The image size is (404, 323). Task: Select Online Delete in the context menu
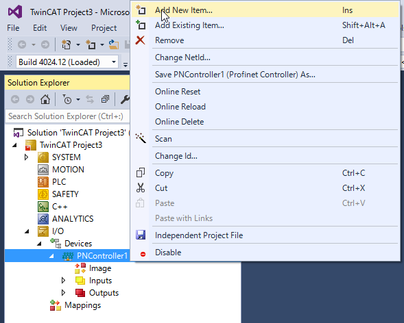(x=265, y=122)
